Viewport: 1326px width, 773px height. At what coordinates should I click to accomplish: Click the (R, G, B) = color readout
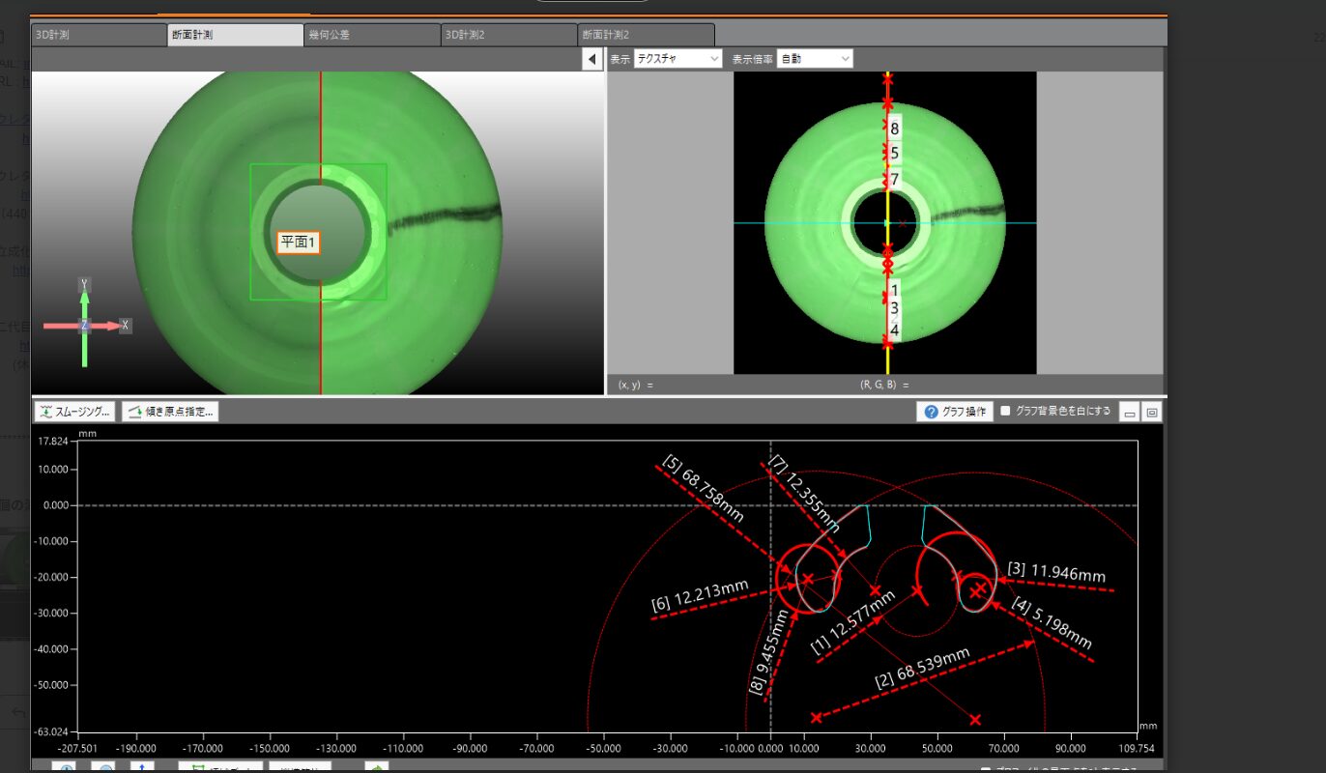click(x=884, y=385)
